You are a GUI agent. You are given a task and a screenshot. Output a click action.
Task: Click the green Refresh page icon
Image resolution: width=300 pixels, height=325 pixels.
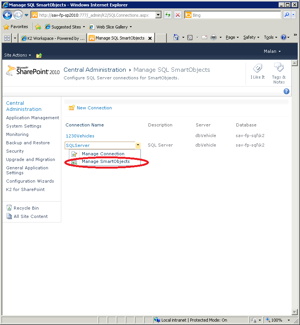click(168, 15)
